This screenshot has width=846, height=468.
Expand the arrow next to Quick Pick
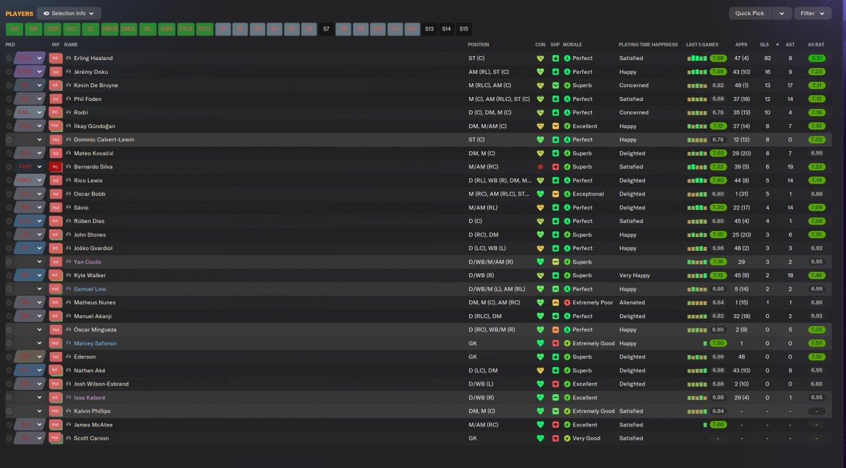coord(782,13)
